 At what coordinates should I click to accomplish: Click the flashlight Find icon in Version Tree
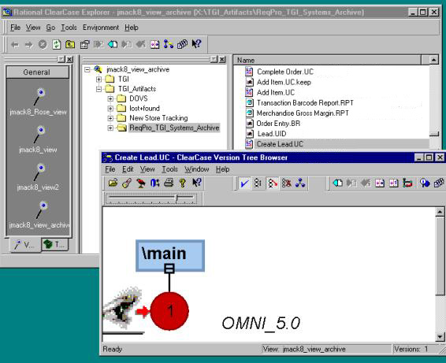click(127, 183)
